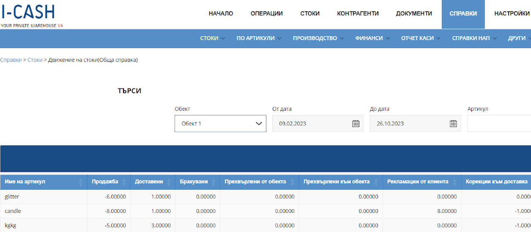Screen dimensions: 531x232
Task: Open the Стоки top menu
Action: [x=310, y=13]
